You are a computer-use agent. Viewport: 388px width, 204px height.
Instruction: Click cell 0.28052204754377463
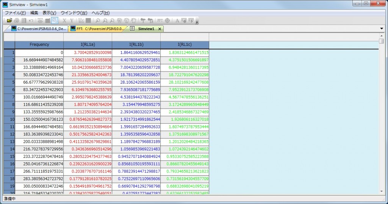pyautogui.click(x=88, y=156)
